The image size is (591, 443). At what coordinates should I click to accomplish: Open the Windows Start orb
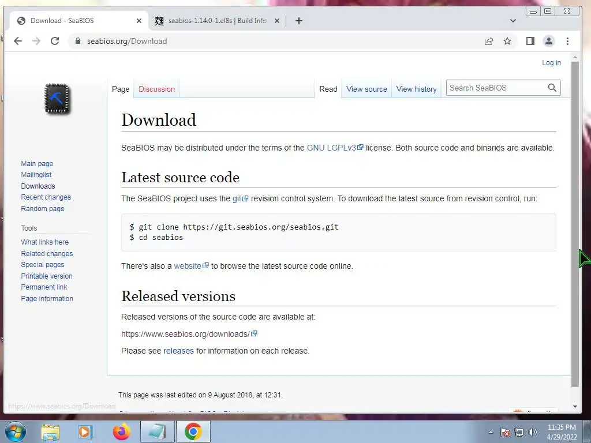16,431
